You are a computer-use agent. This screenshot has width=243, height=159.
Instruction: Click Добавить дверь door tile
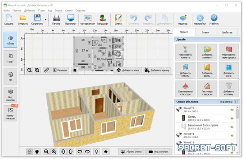pyautogui.click(x=207, y=70)
